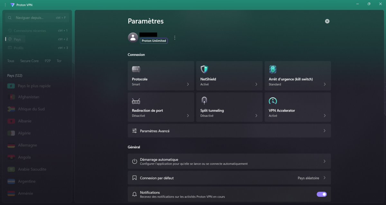Screen dimensions: 386x205
Task: Select Argentine country name
Action: [x=27, y=181]
